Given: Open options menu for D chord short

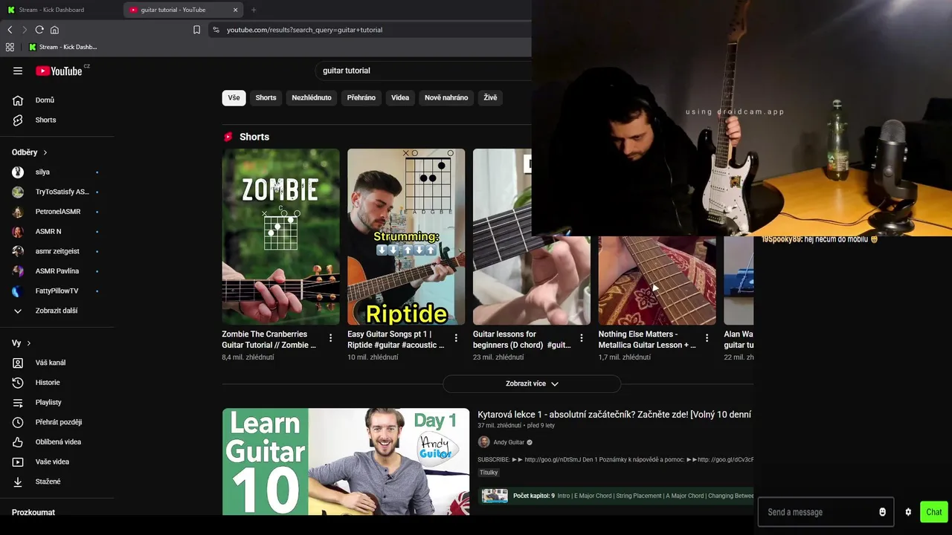Looking at the screenshot, I should [582, 338].
